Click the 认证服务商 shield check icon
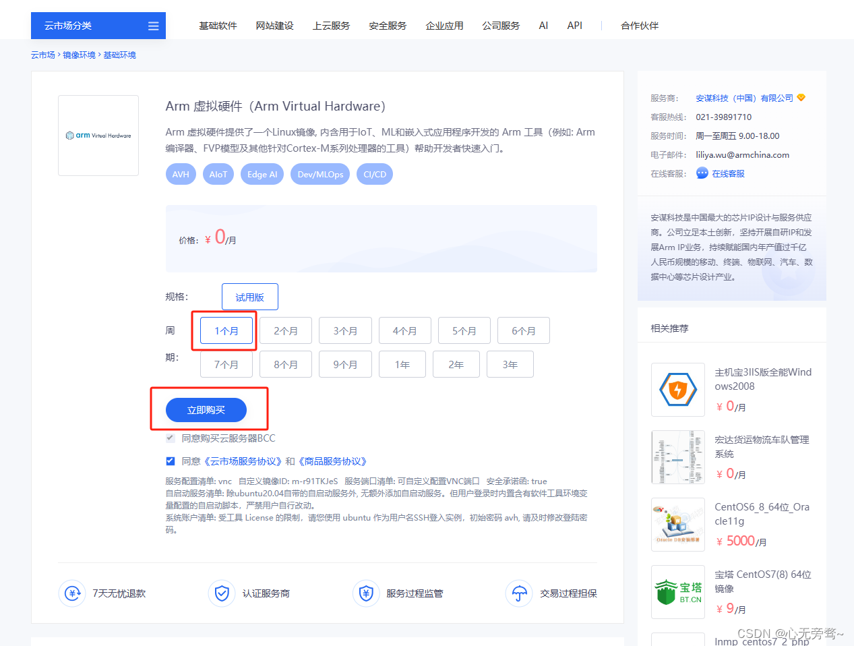The width and height of the screenshot is (854, 646). pyautogui.click(x=222, y=593)
